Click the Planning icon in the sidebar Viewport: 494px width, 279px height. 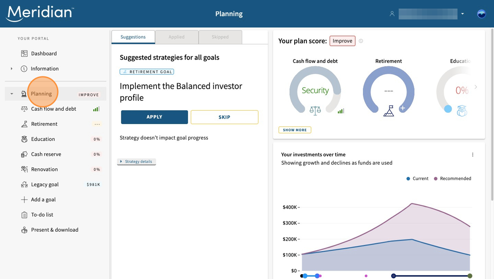click(24, 94)
